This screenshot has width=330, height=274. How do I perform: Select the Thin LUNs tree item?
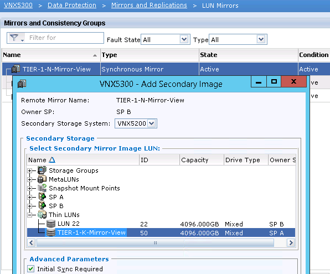tap(64, 215)
